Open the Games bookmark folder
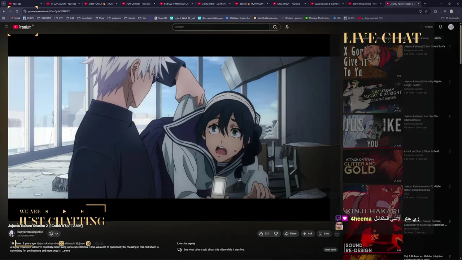This screenshot has height=260, width=462. 130,18
